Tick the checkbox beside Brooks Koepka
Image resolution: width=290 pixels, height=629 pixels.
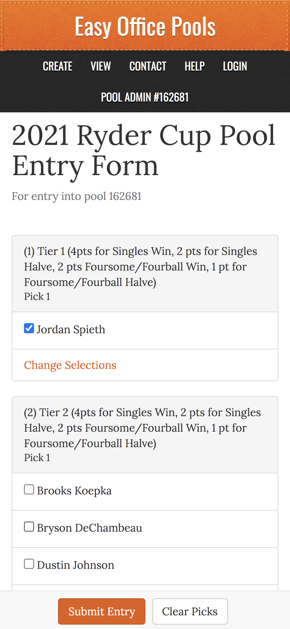click(29, 490)
